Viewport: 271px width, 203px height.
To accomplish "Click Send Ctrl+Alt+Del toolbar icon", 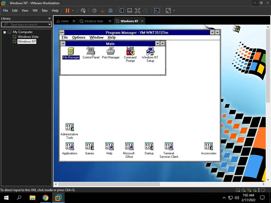I will coord(83,11).
